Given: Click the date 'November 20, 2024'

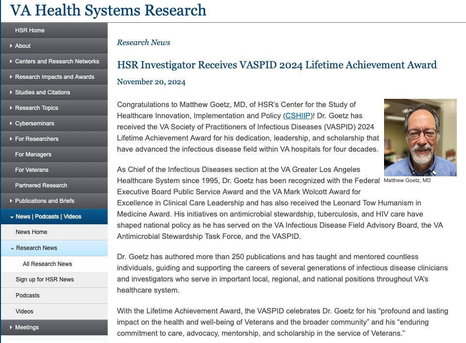Looking at the screenshot, I should coord(151,82).
